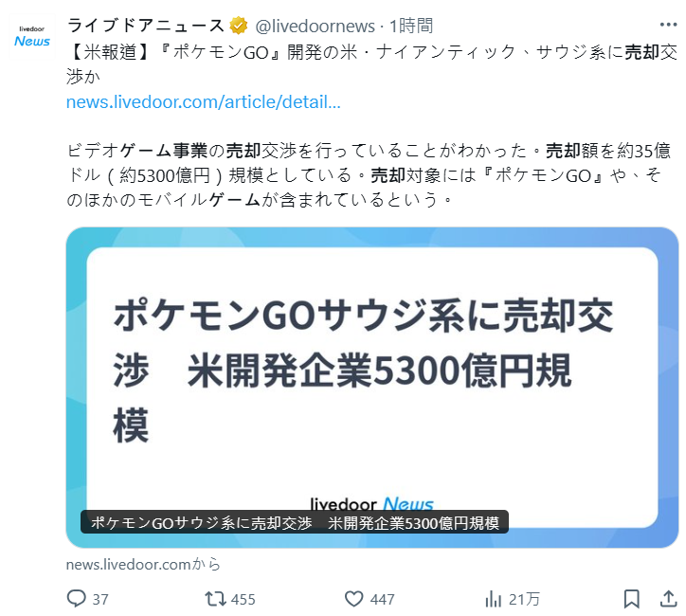
Task: Open the @livedoornews handle
Action: click(315, 27)
